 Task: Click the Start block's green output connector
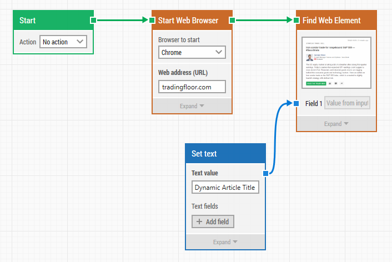coord(93,20)
